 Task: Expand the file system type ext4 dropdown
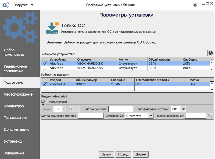(183, 109)
